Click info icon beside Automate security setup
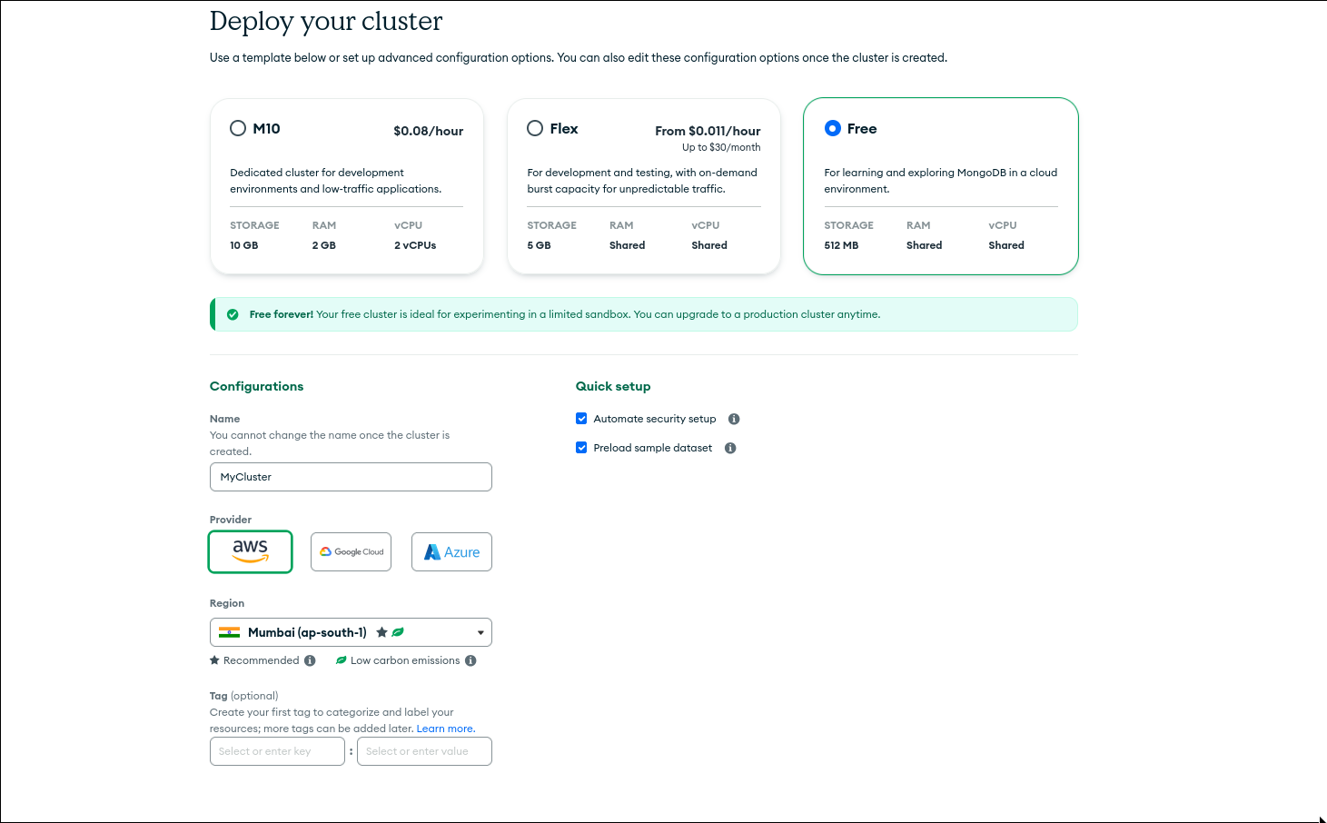Screen dimensions: 1327x823 click(x=734, y=419)
